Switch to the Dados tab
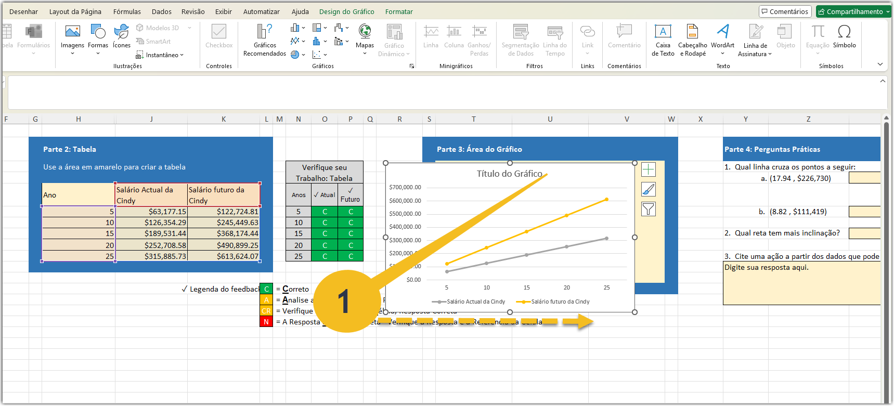The width and height of the screenshot is (894, 406). pyautogui.click(x=162, y=11)
